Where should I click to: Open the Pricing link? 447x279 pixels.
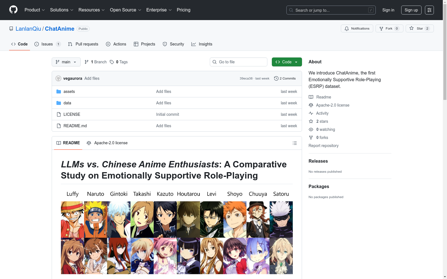[x=184, y=10]
